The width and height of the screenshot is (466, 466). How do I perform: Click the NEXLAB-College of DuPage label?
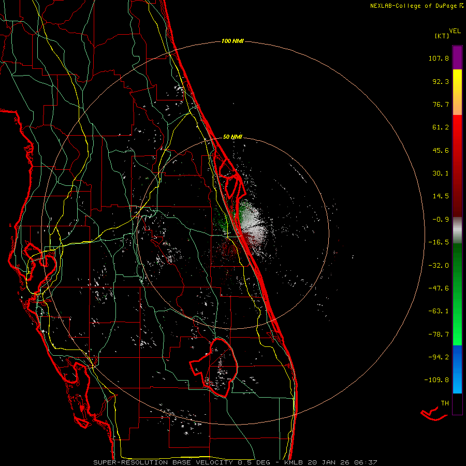[416, 6]
